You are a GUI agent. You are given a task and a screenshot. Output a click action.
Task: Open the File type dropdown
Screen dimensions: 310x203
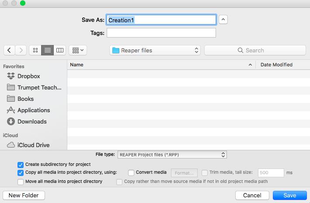tap(172, 155)
